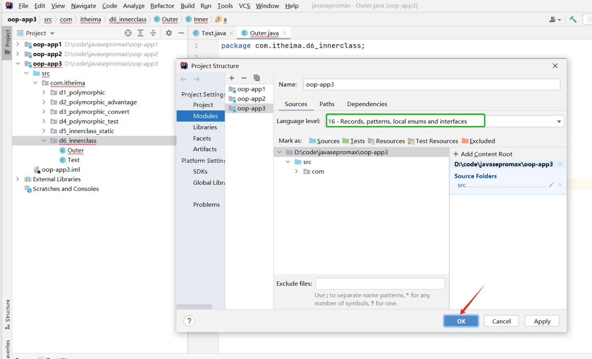This screenshot has height=359, width=592.
Task: Go back with left arrow in Project Structure
Action: point(184,79)
